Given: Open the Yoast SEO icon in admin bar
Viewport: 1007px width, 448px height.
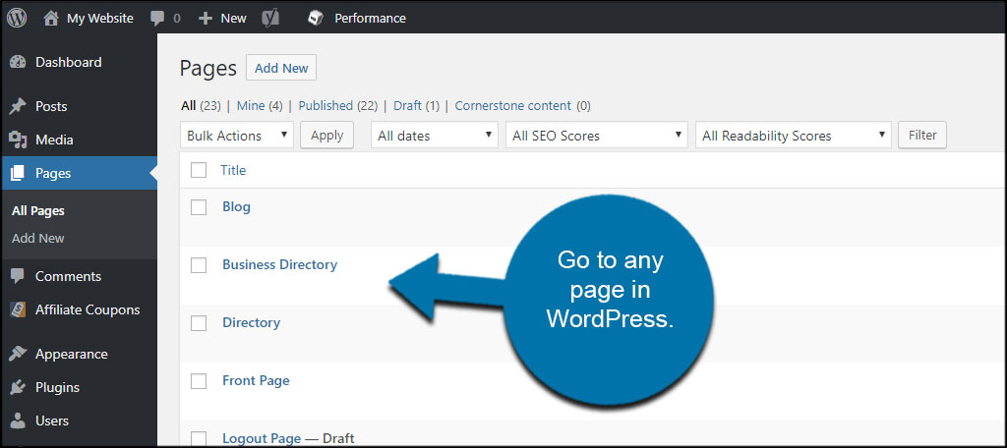Looking at the screenshot, I should click(271, 19).
